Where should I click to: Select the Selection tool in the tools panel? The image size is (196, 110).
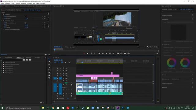coord(49,59)
